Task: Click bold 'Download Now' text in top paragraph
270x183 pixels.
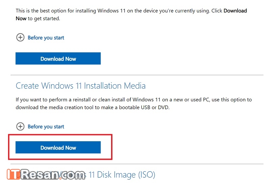Action: (235, 11)
